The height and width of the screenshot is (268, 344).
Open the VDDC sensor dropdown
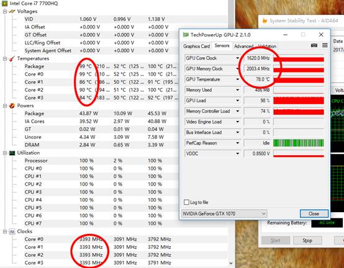pyautogui.click(x=237, y=154)
